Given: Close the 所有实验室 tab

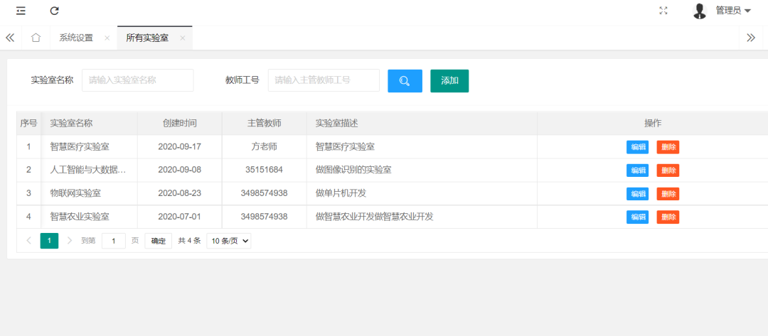Looking at the screenshot, I should 182,38.
